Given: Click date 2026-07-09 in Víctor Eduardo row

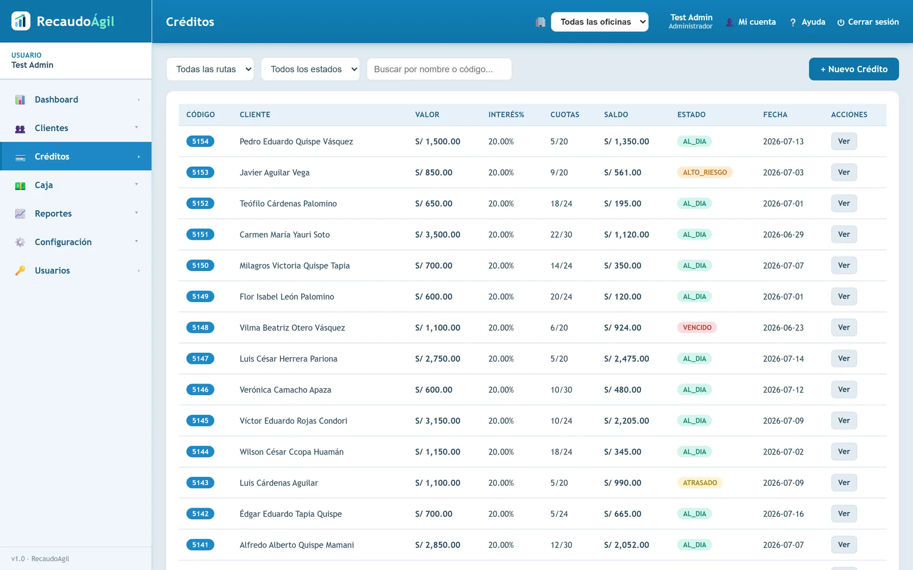Looking at the screenshot, I should click(x=783, y=421).
